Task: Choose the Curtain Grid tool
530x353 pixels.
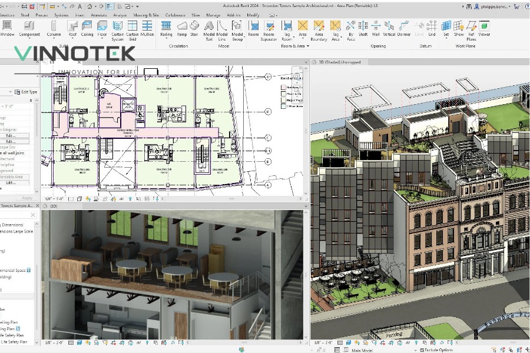Action: coord(132,31)
